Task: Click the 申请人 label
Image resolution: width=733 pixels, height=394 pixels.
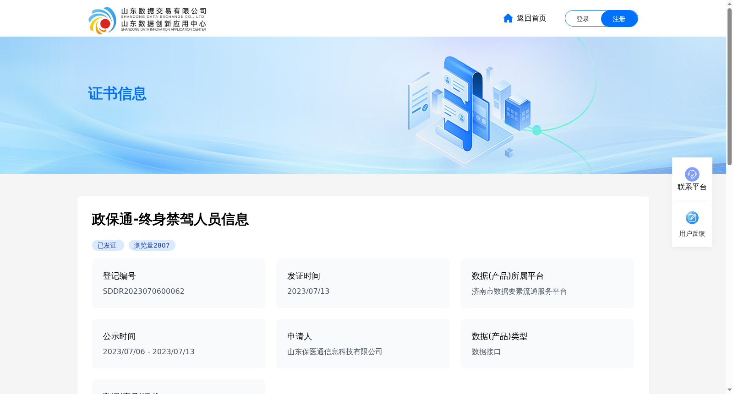Action: pos(300,336)
